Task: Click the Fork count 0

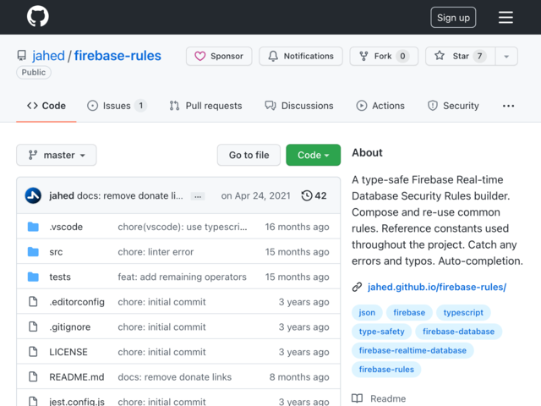Action: pyautogui.click(x=402, y=56)
